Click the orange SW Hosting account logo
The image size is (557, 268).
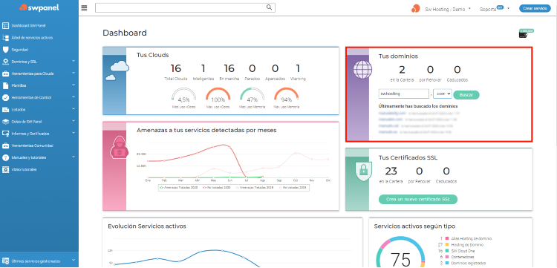tap(416, 9)
